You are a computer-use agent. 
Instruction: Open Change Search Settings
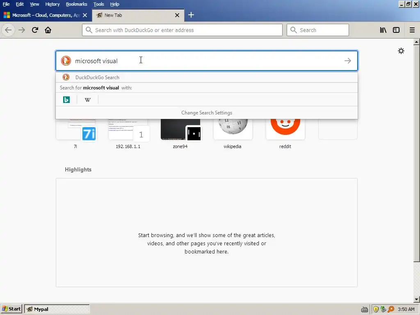(x=207, y=113)
